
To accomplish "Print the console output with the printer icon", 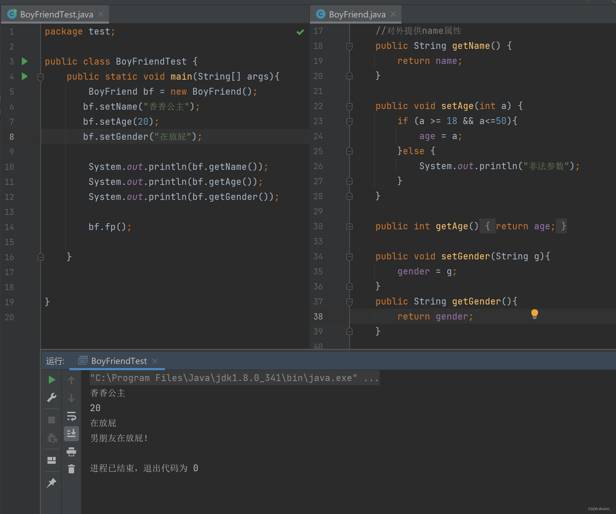I will pyautogui.click(x=71, y=452).
